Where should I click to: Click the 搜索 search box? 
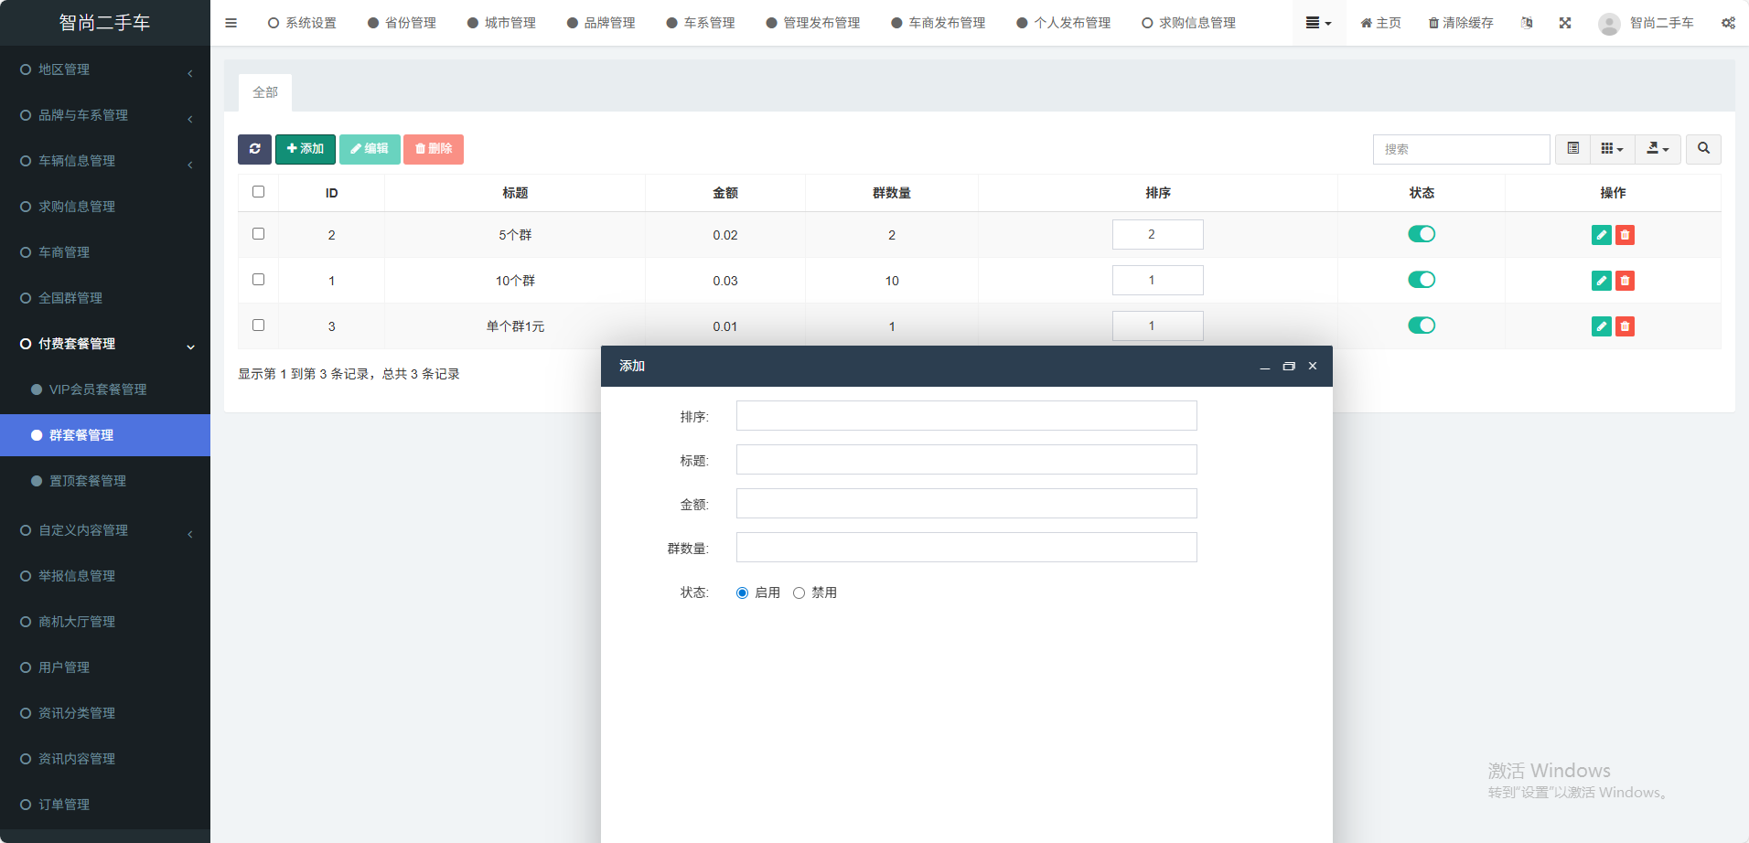(x=1461, y=149)
